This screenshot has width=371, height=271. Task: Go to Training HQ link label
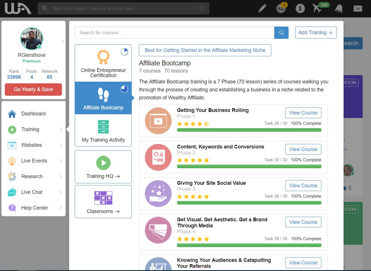coord(103,176)
